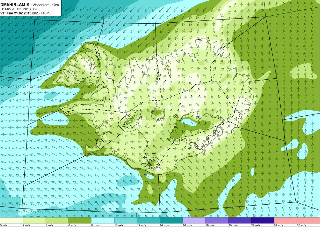The height and width of the screenshot is (227, 320).
Task: Click the 'IT: Mið 20. 02. 2013 06Z' line
Action: click(x=19, y=9)
